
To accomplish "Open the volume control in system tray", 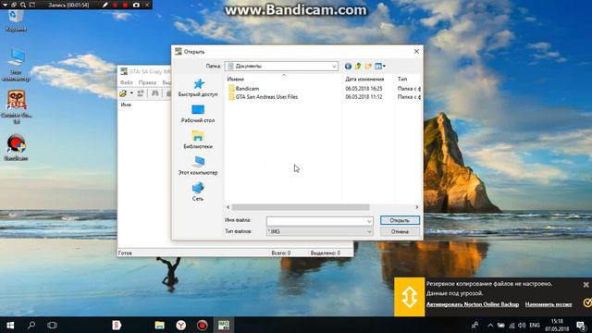I will [x=522, y=325].
